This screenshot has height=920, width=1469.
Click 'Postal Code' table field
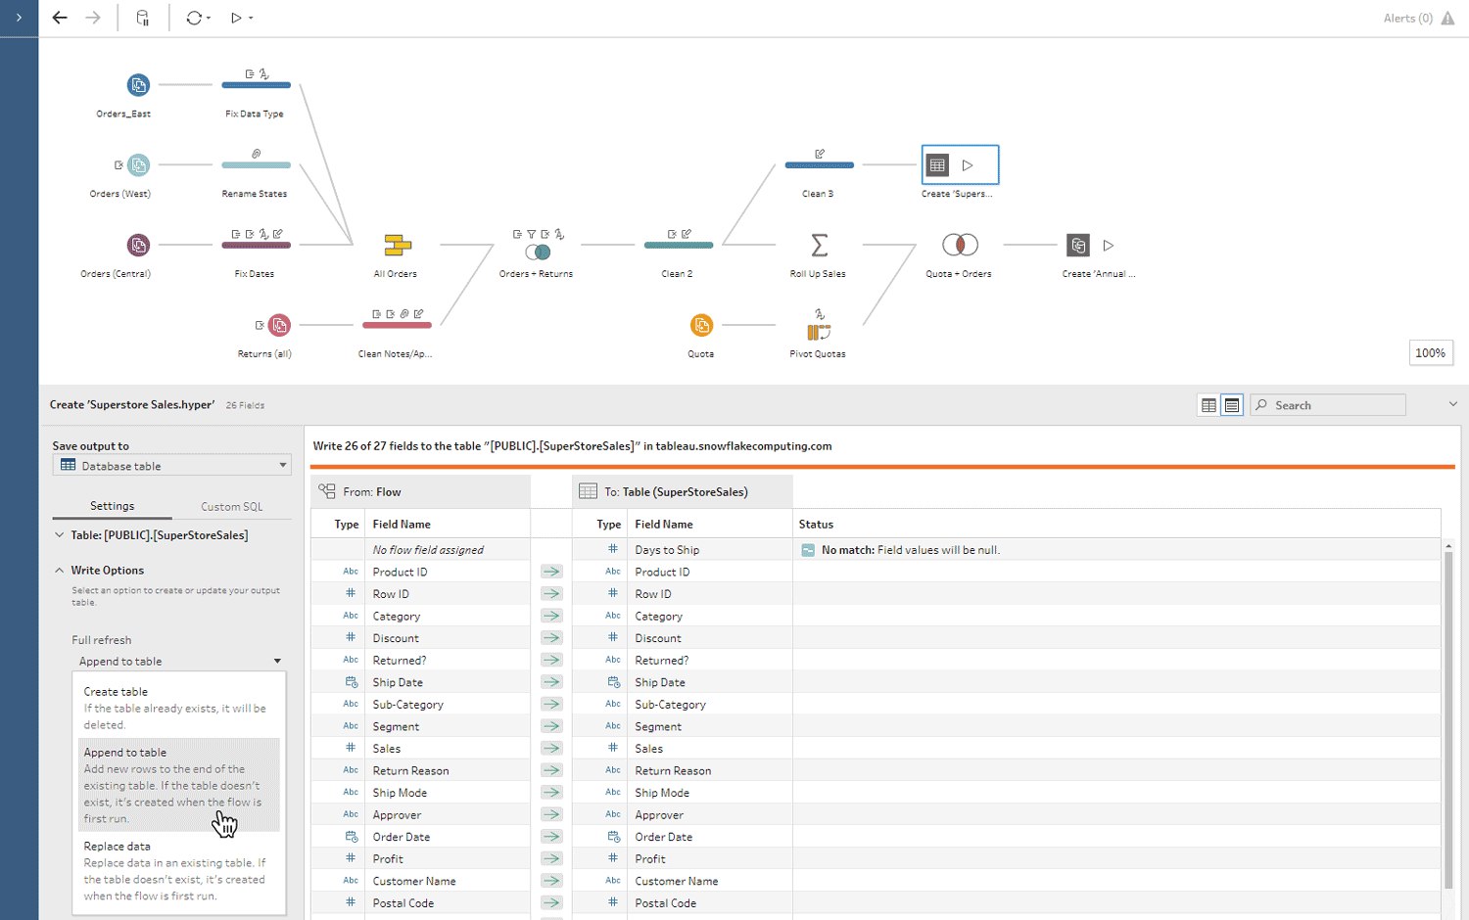[x=665, y=903]
